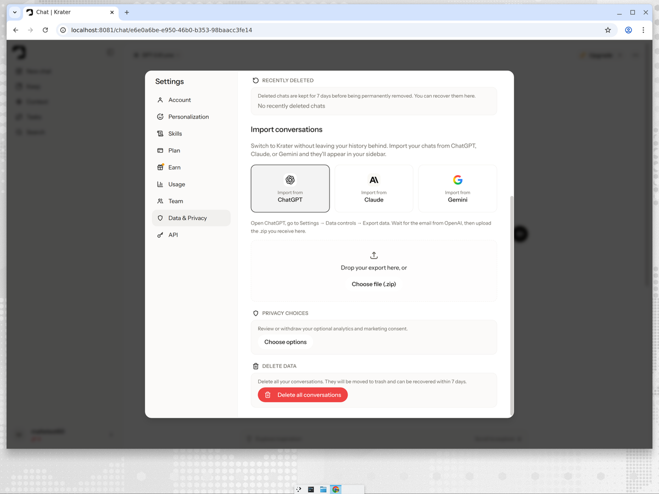Image resolution: width=659 pixels, height=494 pixels.
Task: Open the tab search dropdown chevron
Action: pyautogui.click(x=14, y=12)
